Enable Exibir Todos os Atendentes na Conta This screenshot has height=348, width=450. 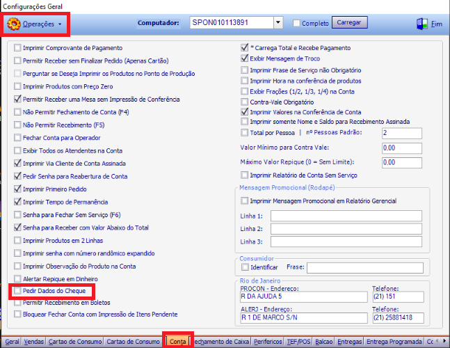(17, 150)
